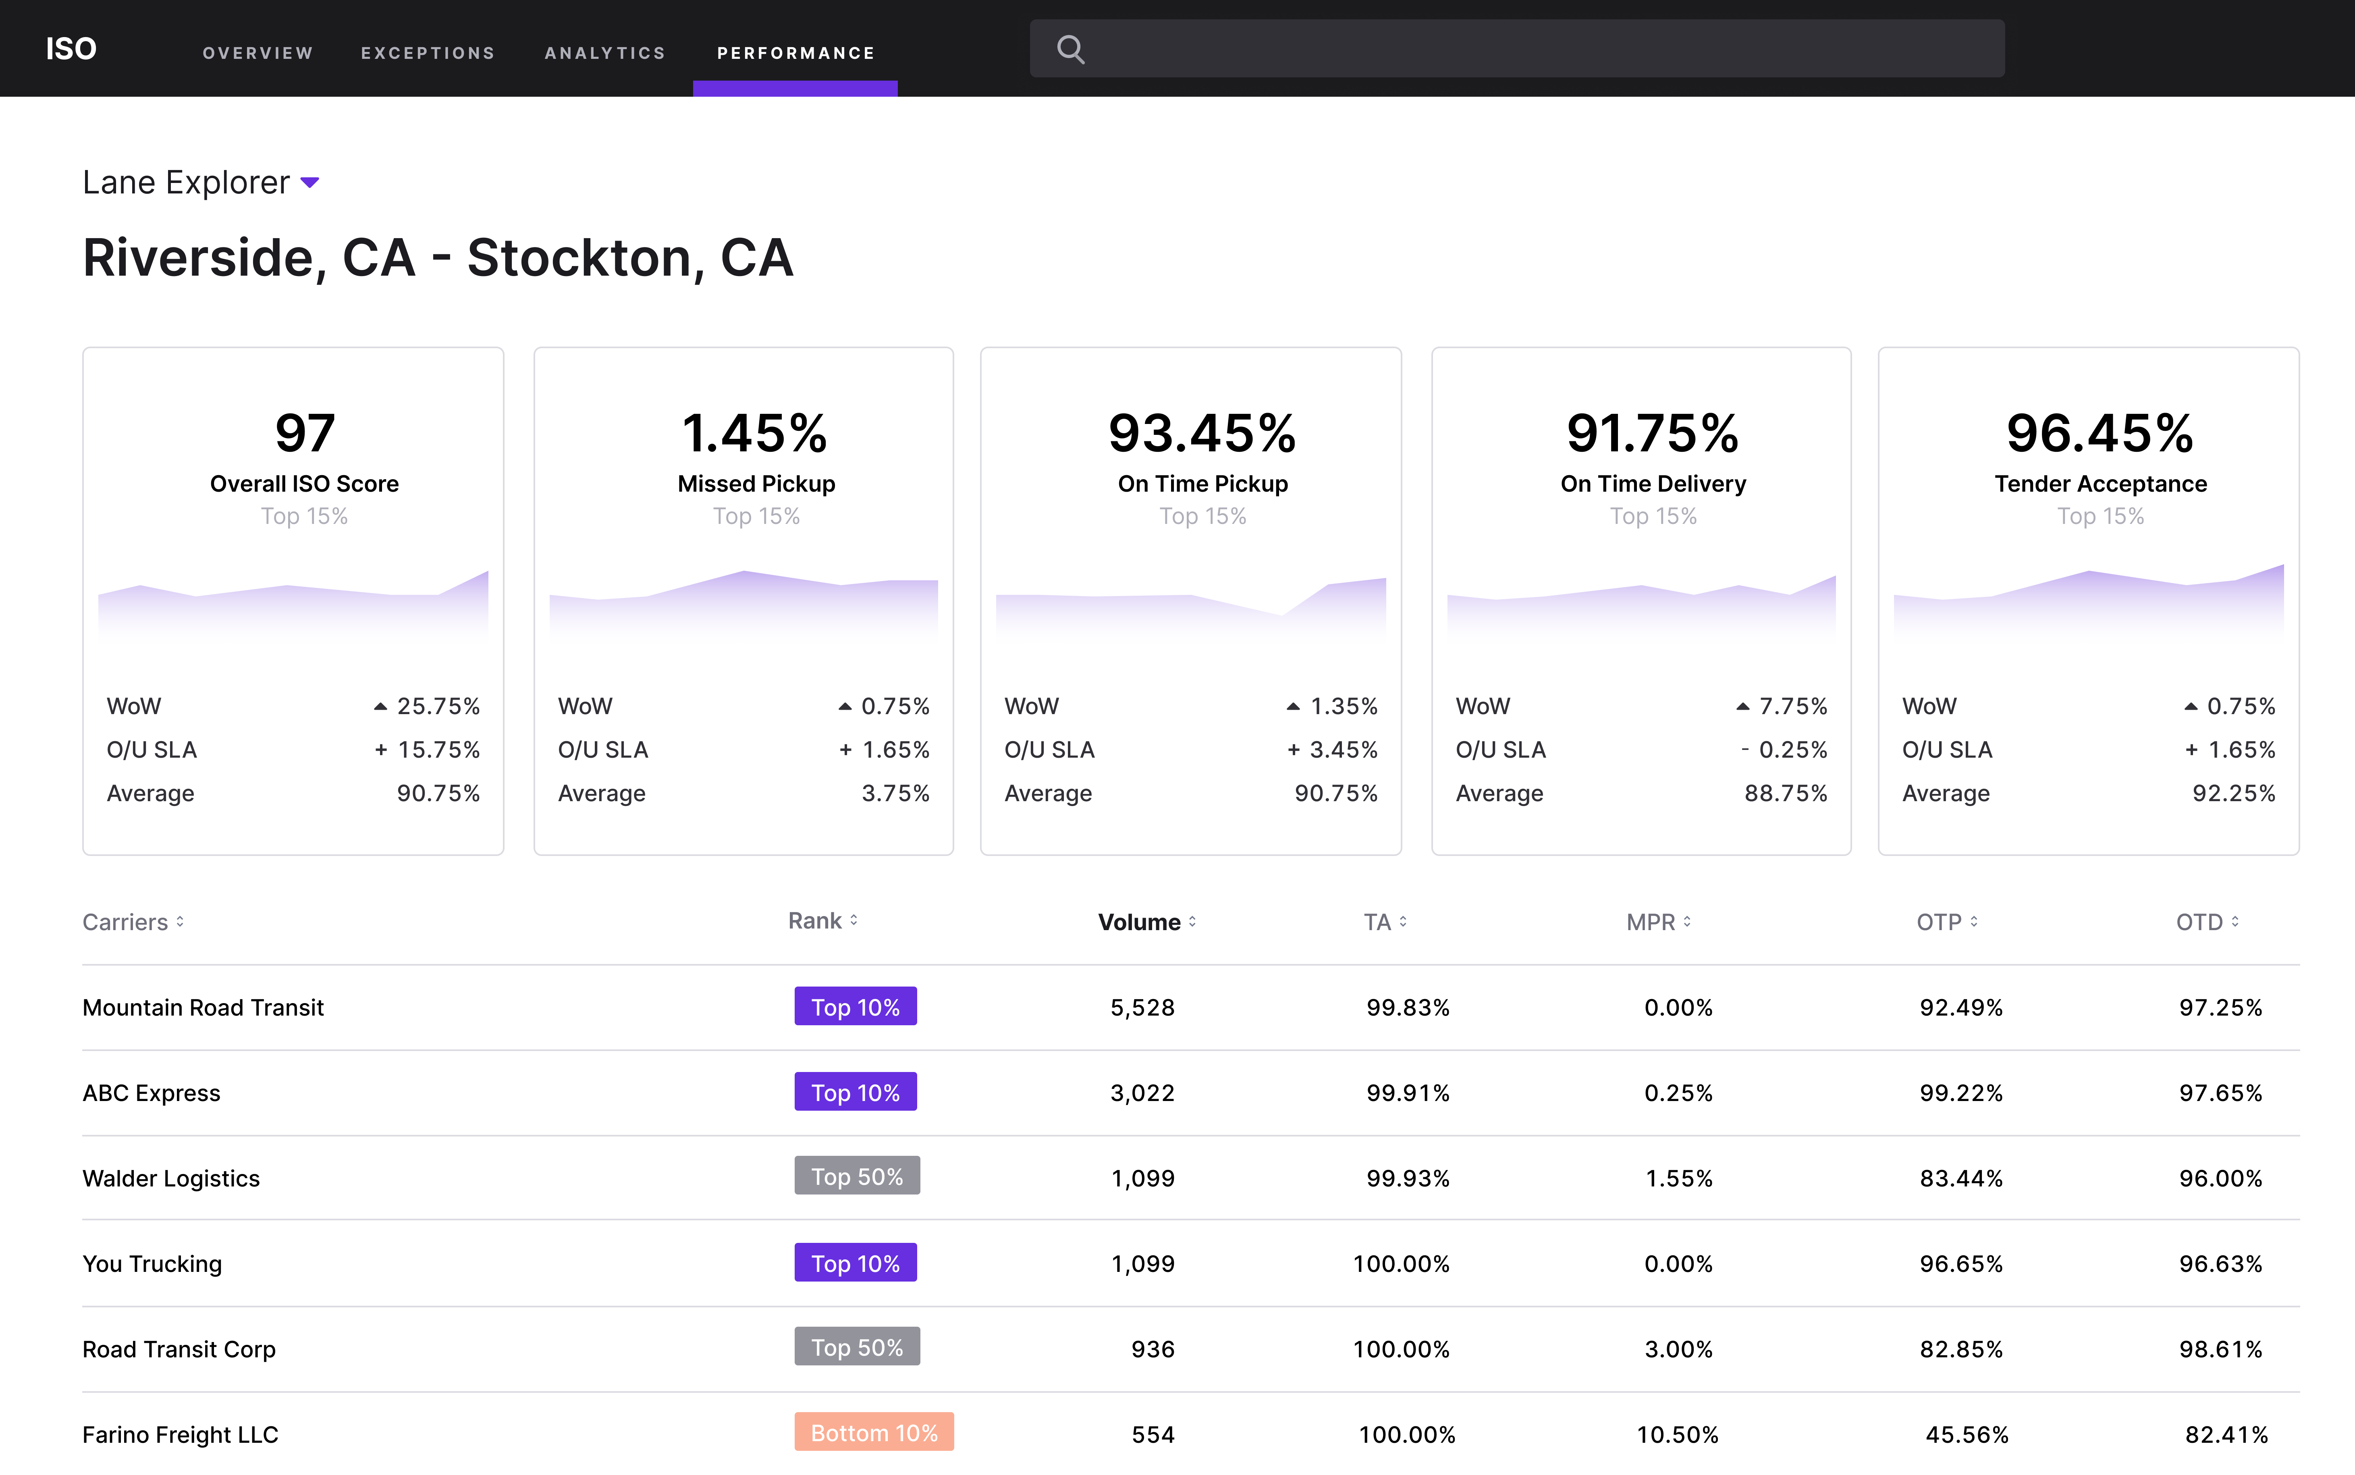The image size is (2355, 1475).
Task: Click Average 92.25% in Tender Acceptance card
Action: [2234, 794]
